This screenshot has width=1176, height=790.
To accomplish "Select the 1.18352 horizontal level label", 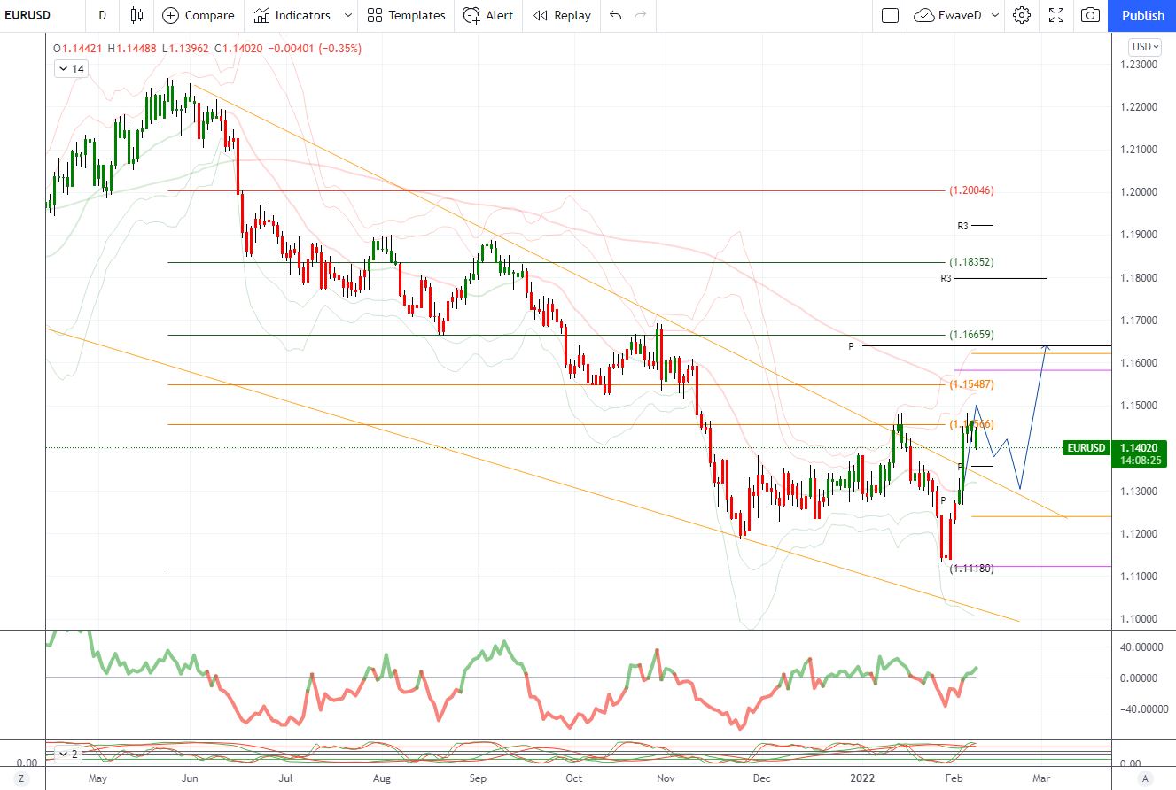I will [971, 262].
